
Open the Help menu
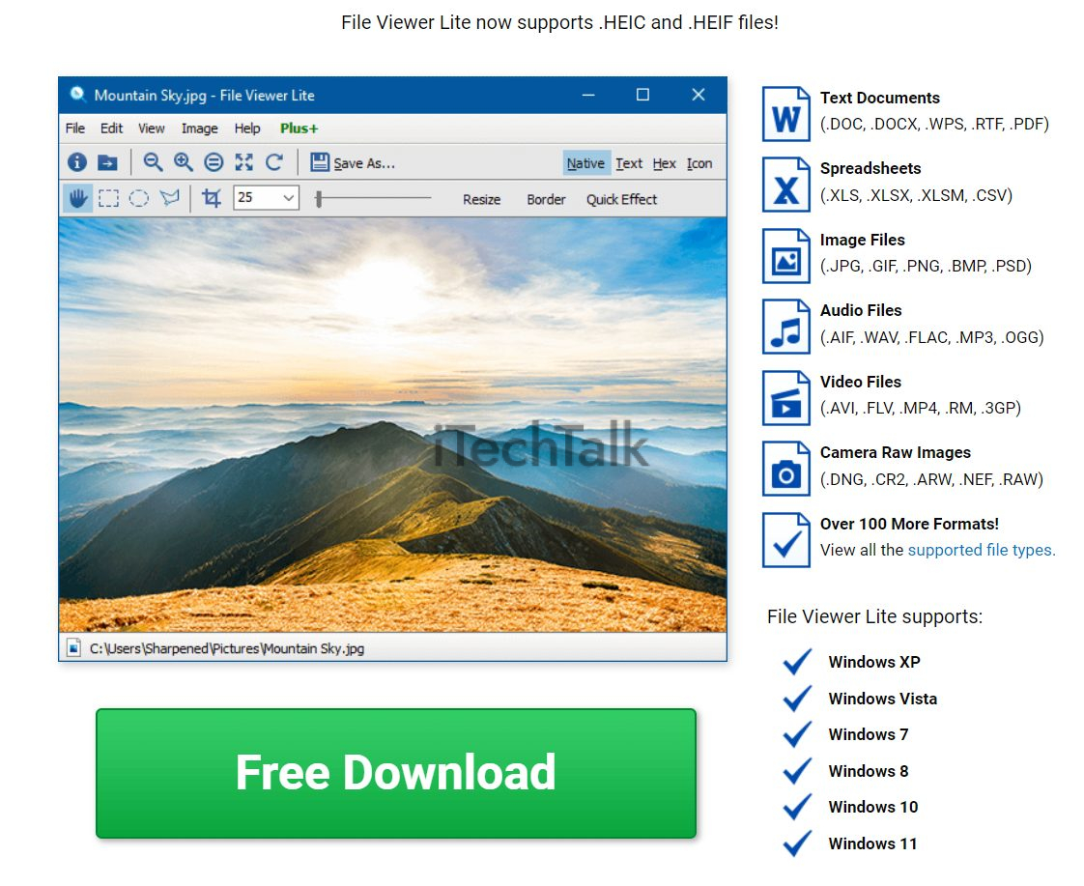point(246,129)
